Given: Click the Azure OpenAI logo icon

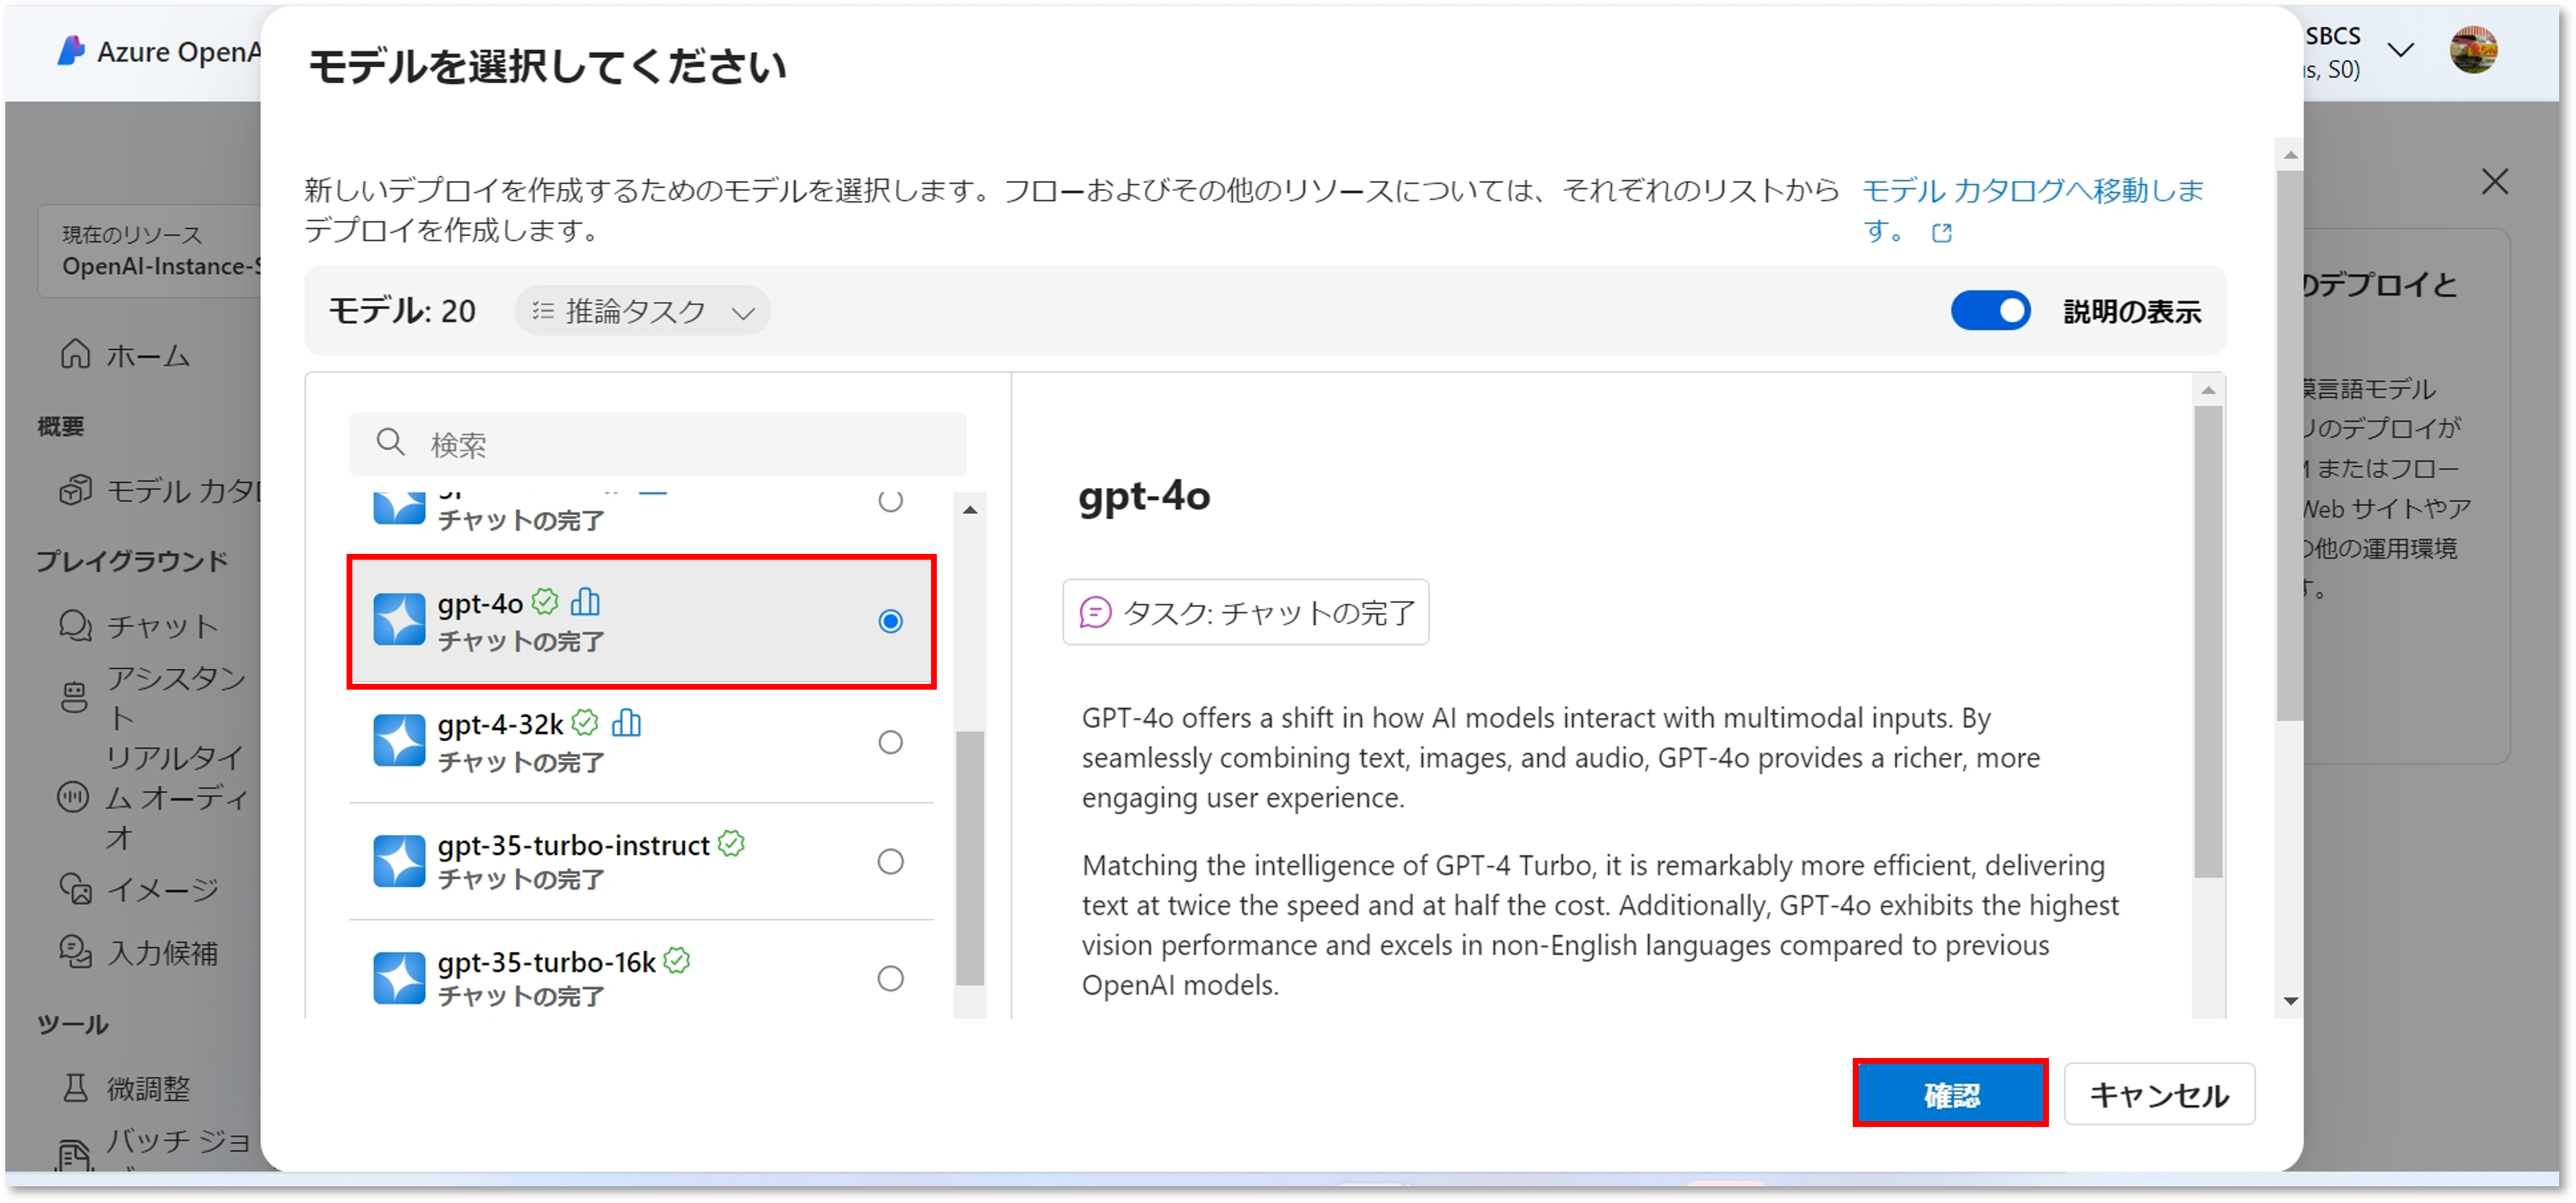Looking at the screenshot, I should point(71,51).
